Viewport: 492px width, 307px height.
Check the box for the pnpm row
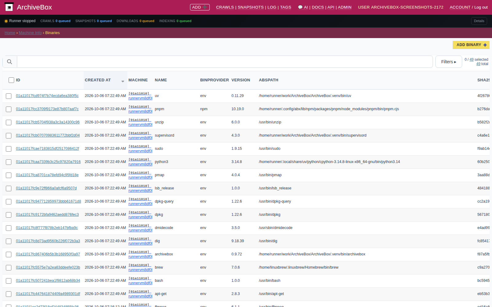(x=9, y=109)
